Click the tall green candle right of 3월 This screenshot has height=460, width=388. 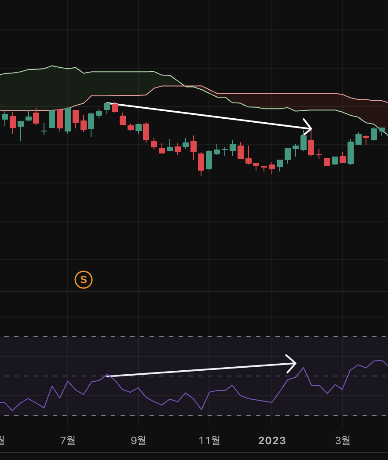351,153
